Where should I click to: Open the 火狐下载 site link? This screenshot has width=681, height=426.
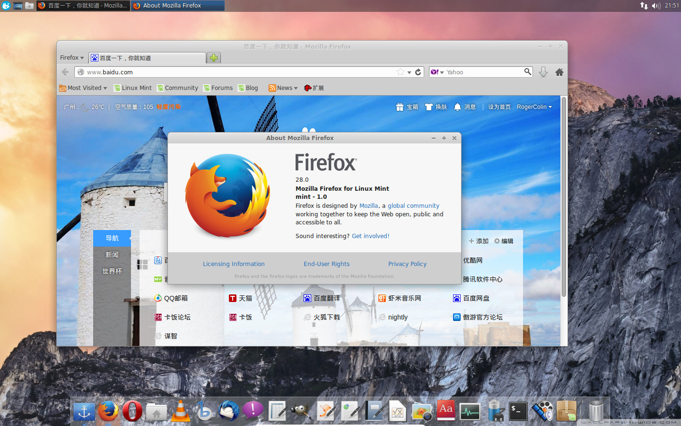[x=322, y=317]
